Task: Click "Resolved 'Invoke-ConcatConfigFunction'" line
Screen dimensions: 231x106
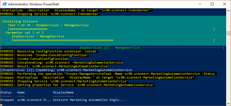Action: [x=44, y=55]
